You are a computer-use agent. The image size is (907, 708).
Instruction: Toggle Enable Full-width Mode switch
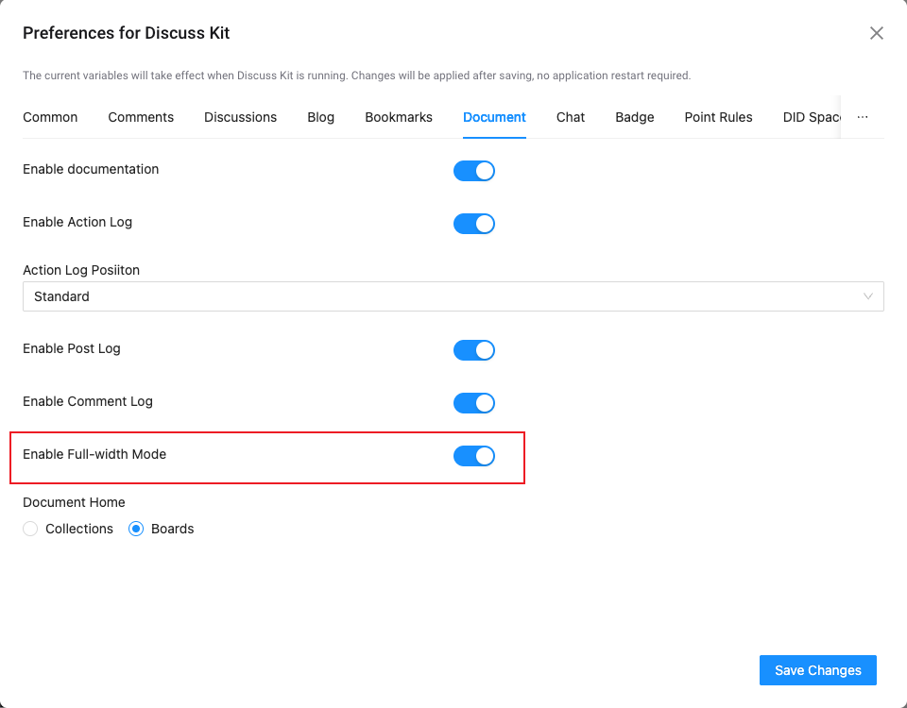pos(474,456)
